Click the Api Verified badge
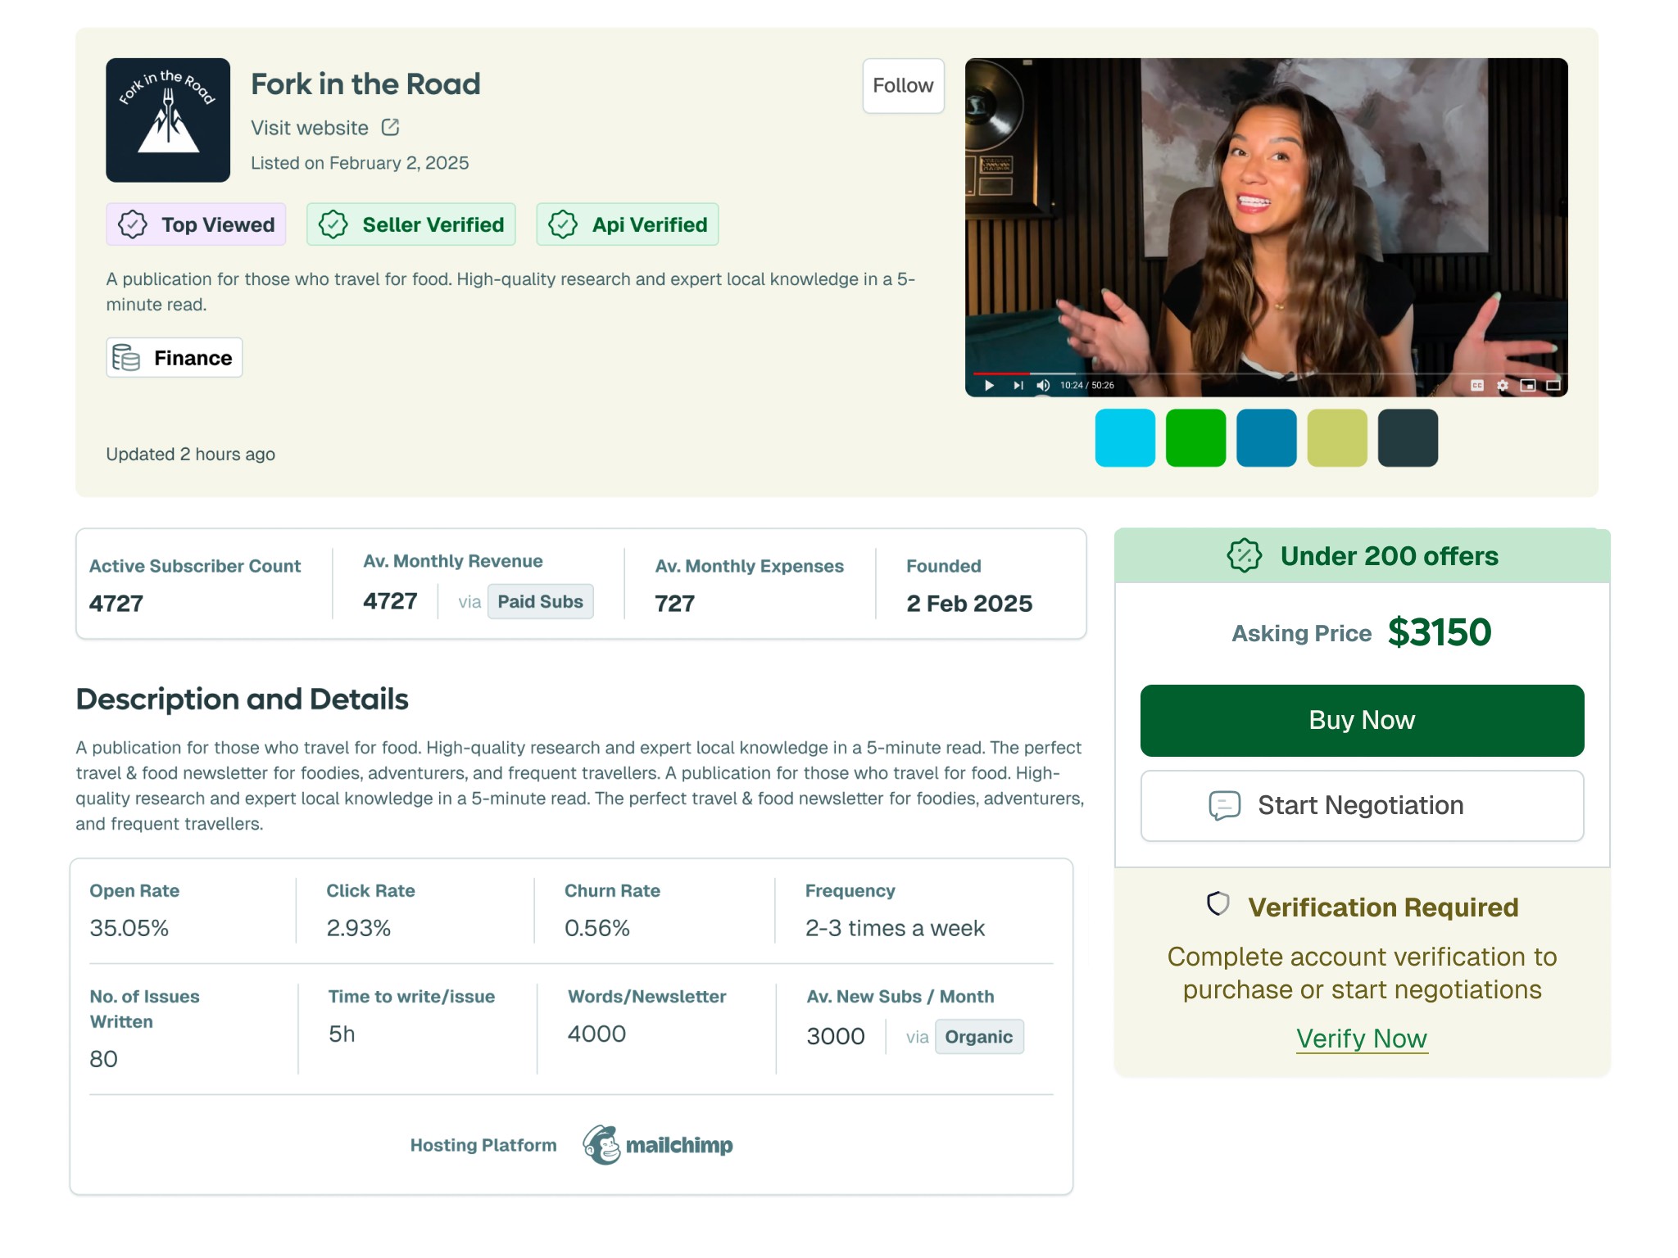 coord(628,224)
